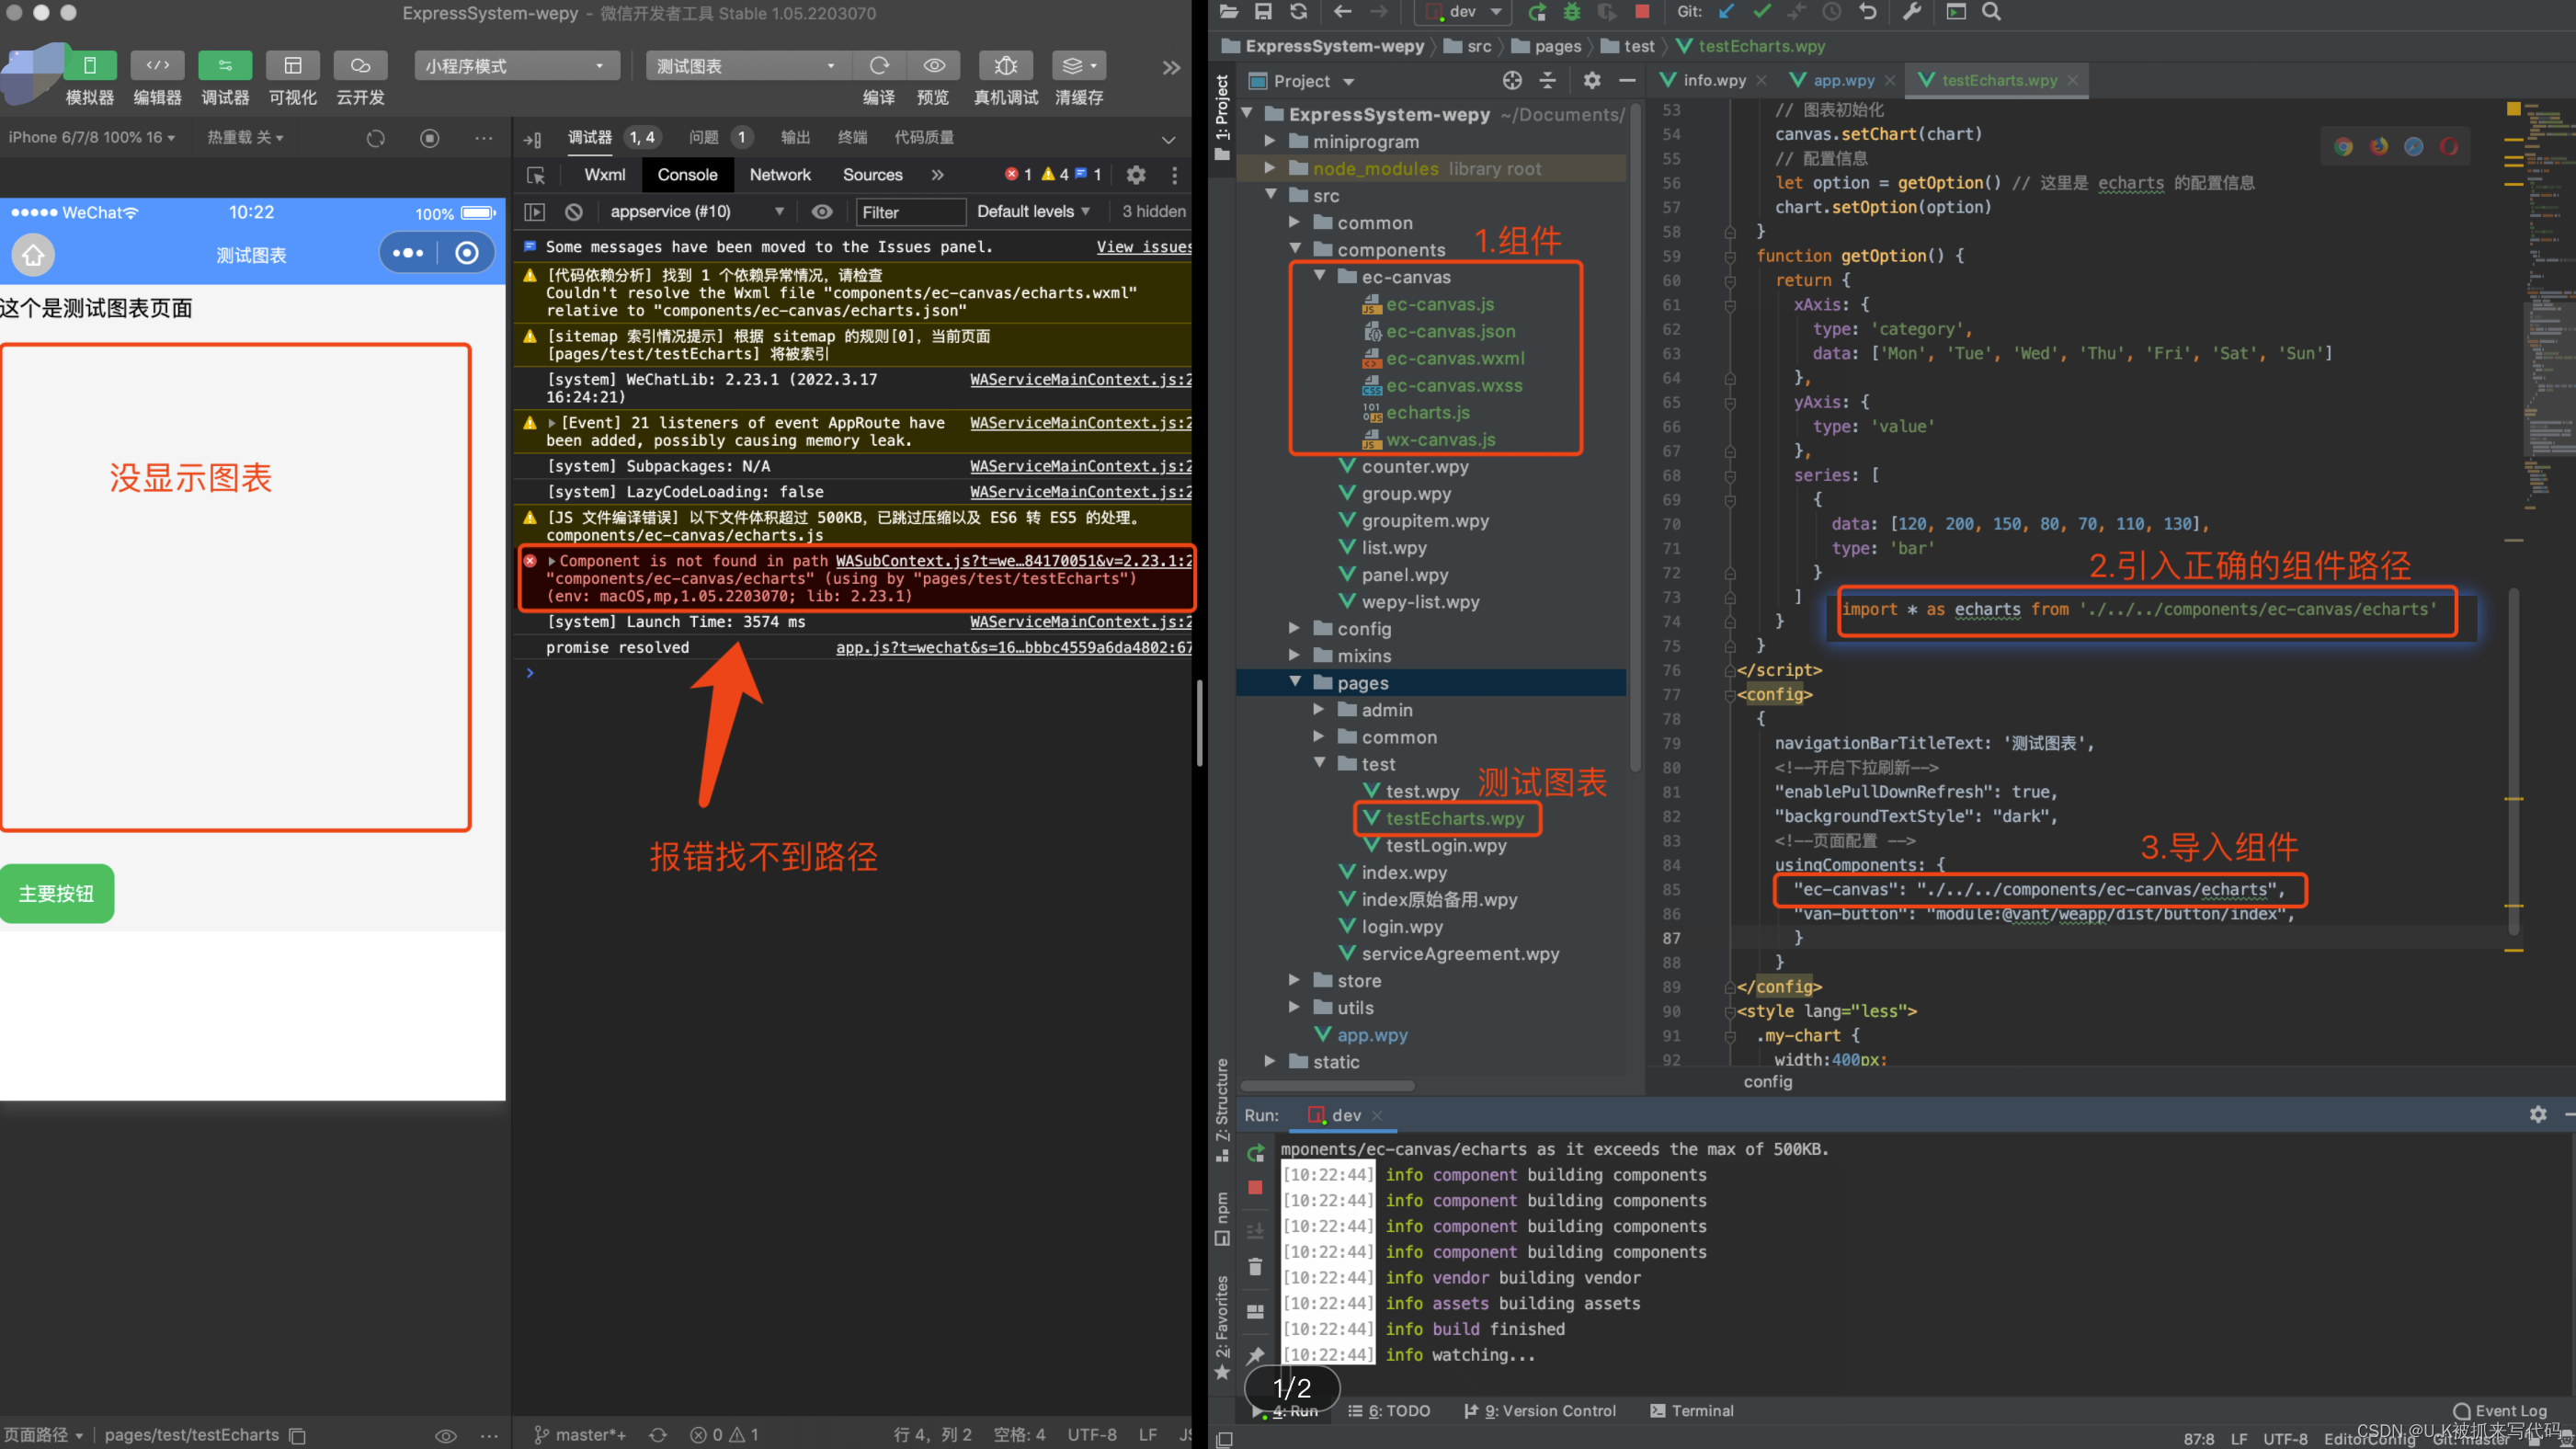Click the element inspector select icon
The width and height of the screenshot is (2576, 1449).
point(536,176)
